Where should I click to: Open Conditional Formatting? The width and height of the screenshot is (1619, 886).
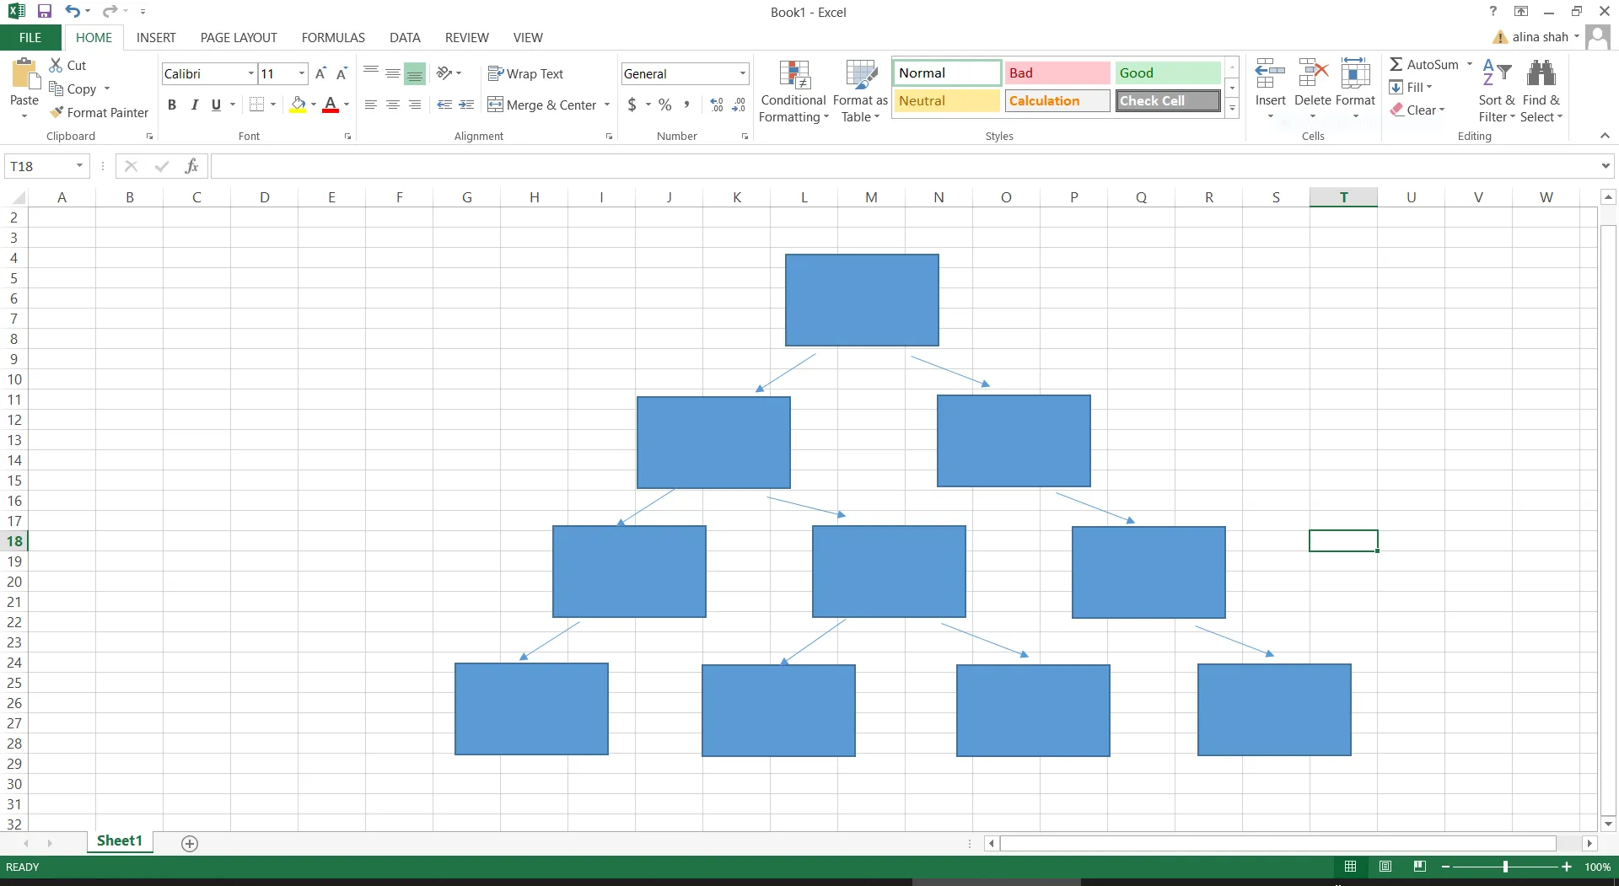pyautogui.click(x=793, y=89)
